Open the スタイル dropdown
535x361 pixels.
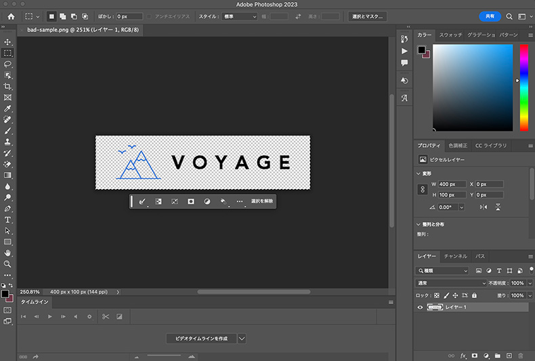tap(240, 16)
